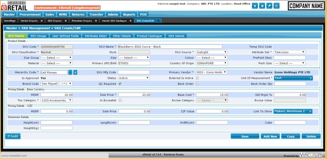Select the Attributes Detail tab
This screenshot has height=159, width=327.
tap(96, 36)
